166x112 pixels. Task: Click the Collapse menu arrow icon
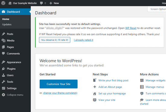(3, 95)
